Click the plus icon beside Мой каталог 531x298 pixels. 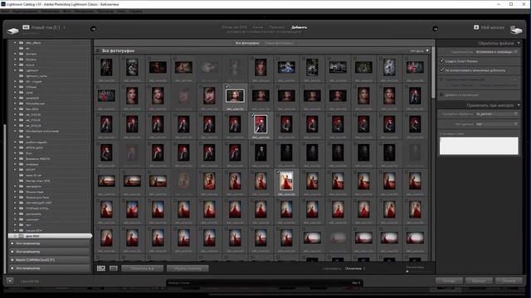click(x=476, y=27)
